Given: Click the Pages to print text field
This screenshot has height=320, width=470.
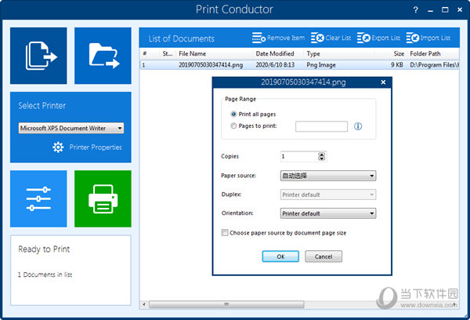Looking at the screenshot, I should (x=321, y=126).
